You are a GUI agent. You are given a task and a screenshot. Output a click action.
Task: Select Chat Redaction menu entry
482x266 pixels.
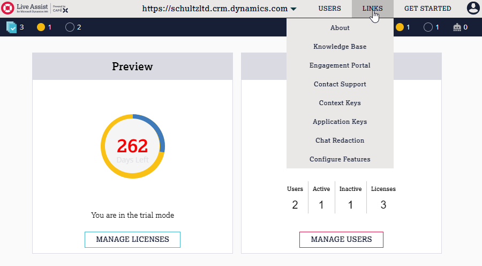[340, 141]
